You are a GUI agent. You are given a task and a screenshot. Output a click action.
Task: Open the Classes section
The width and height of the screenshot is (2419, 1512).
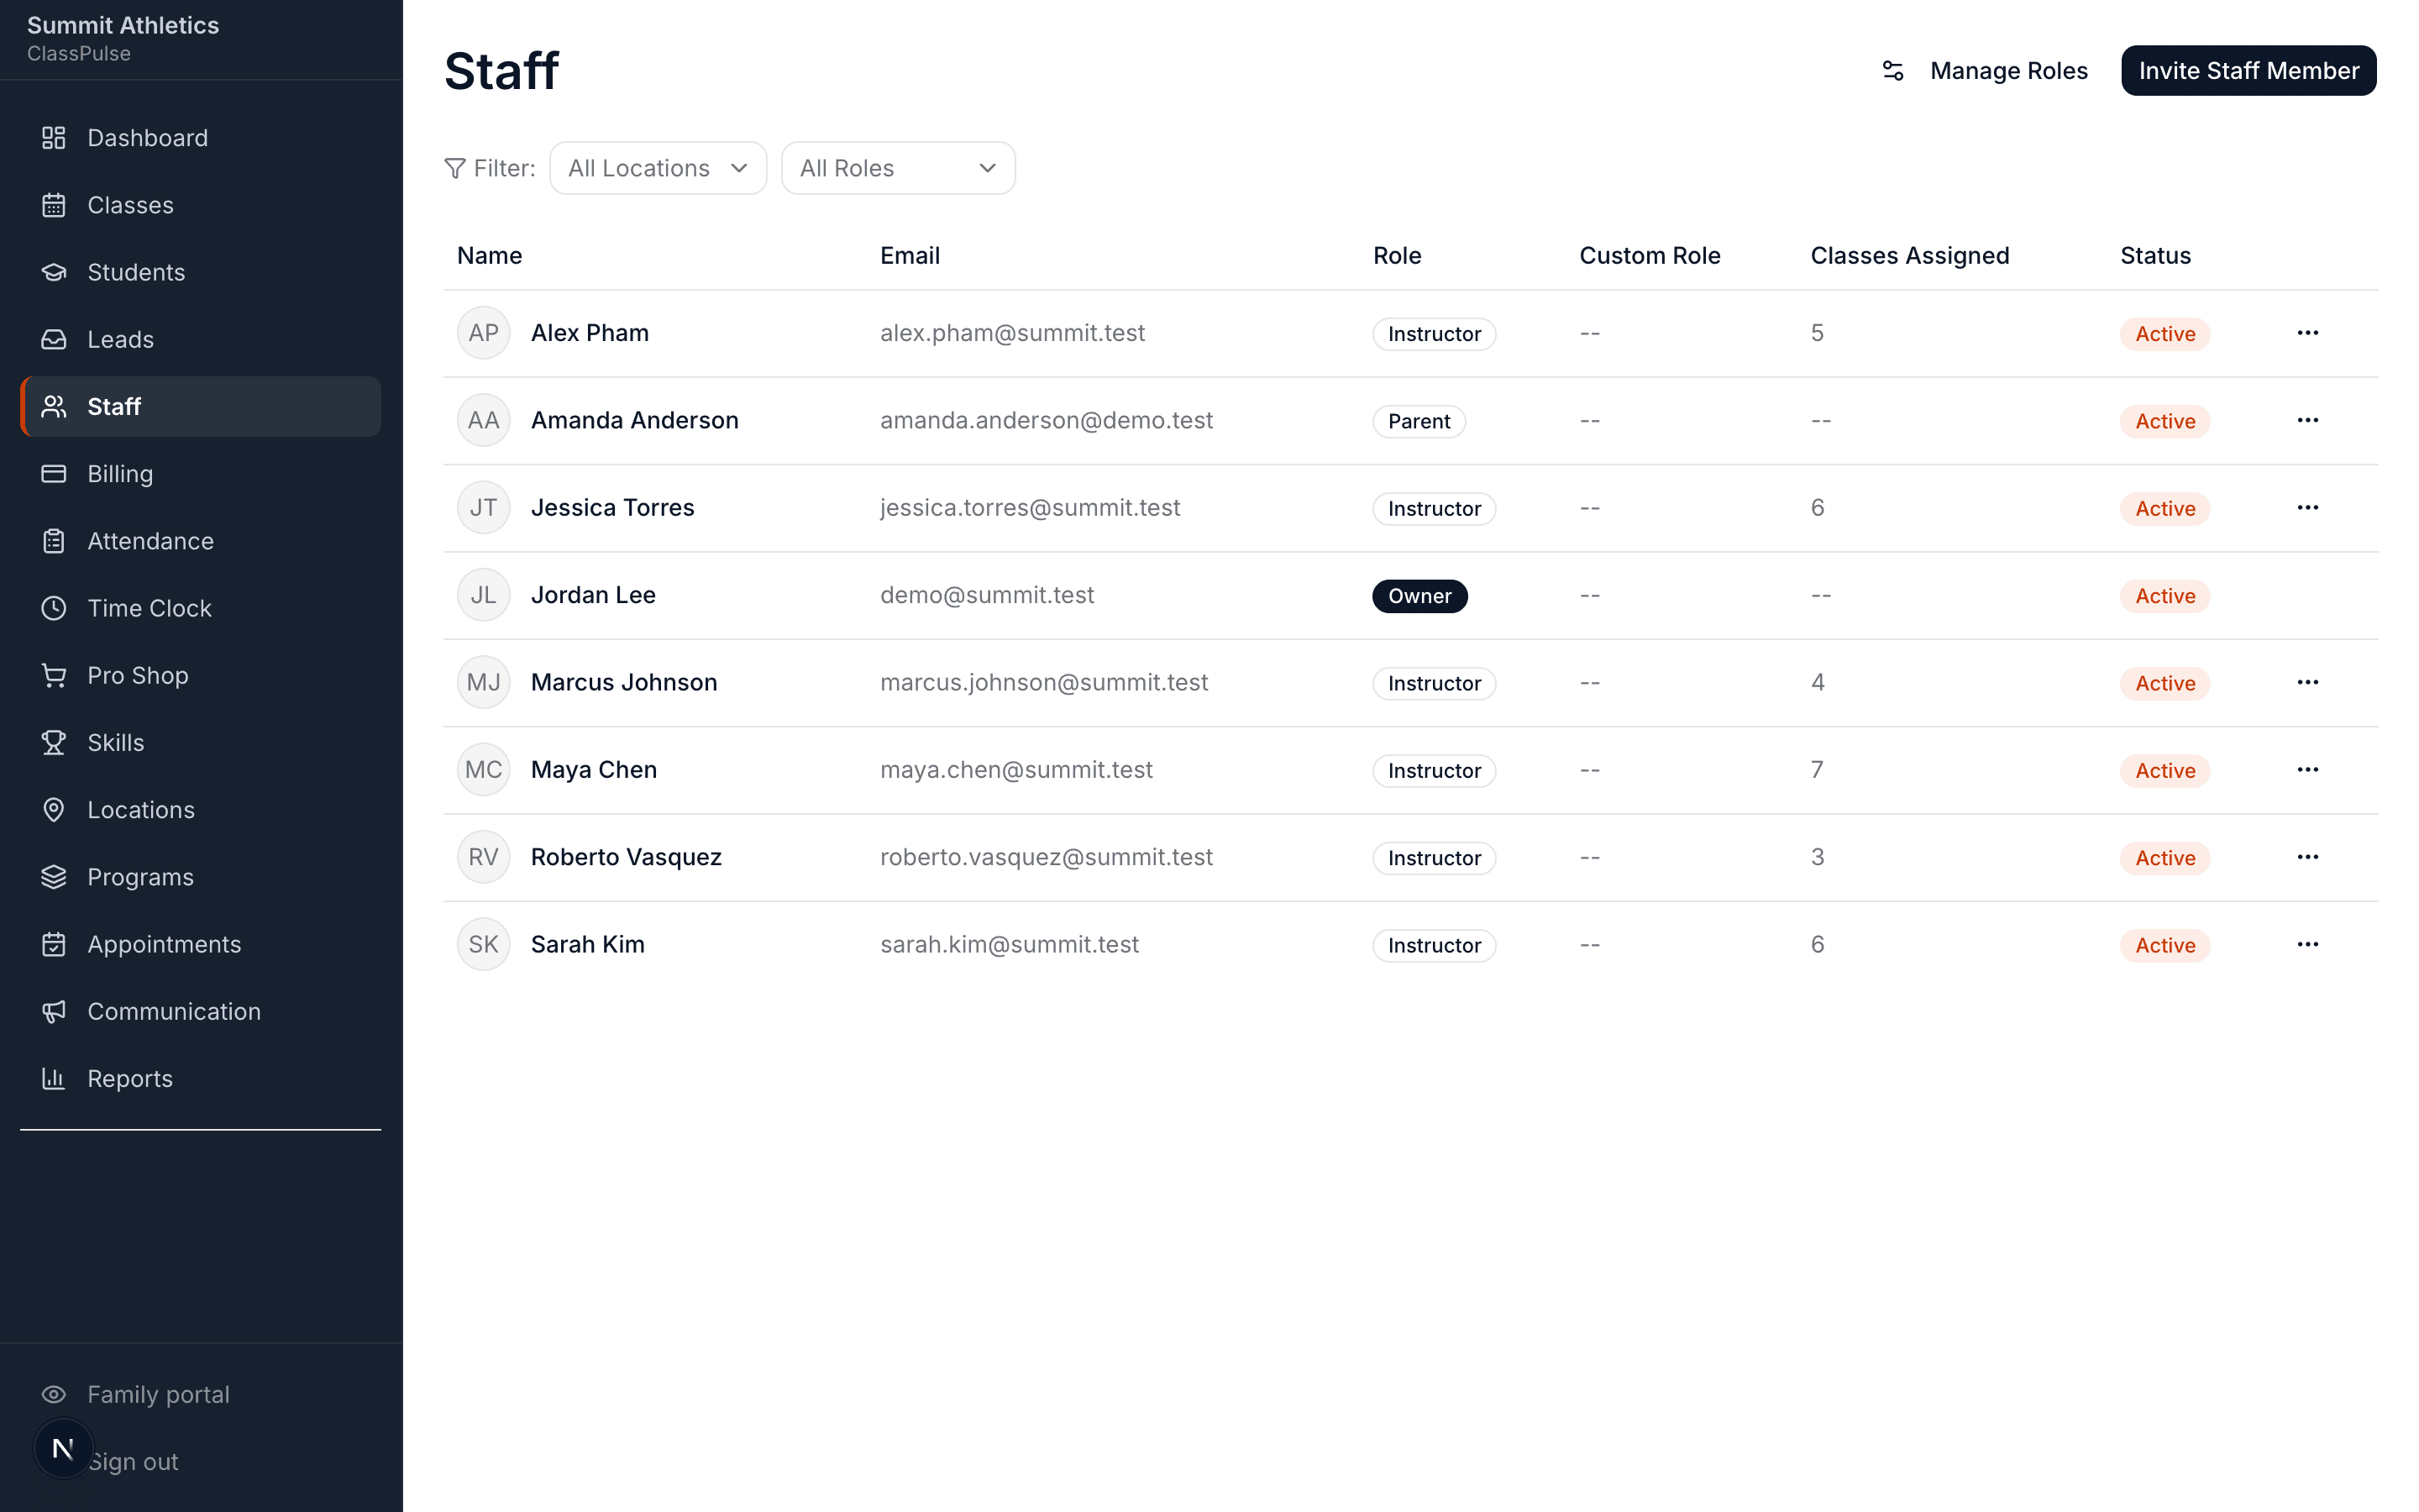200,205
